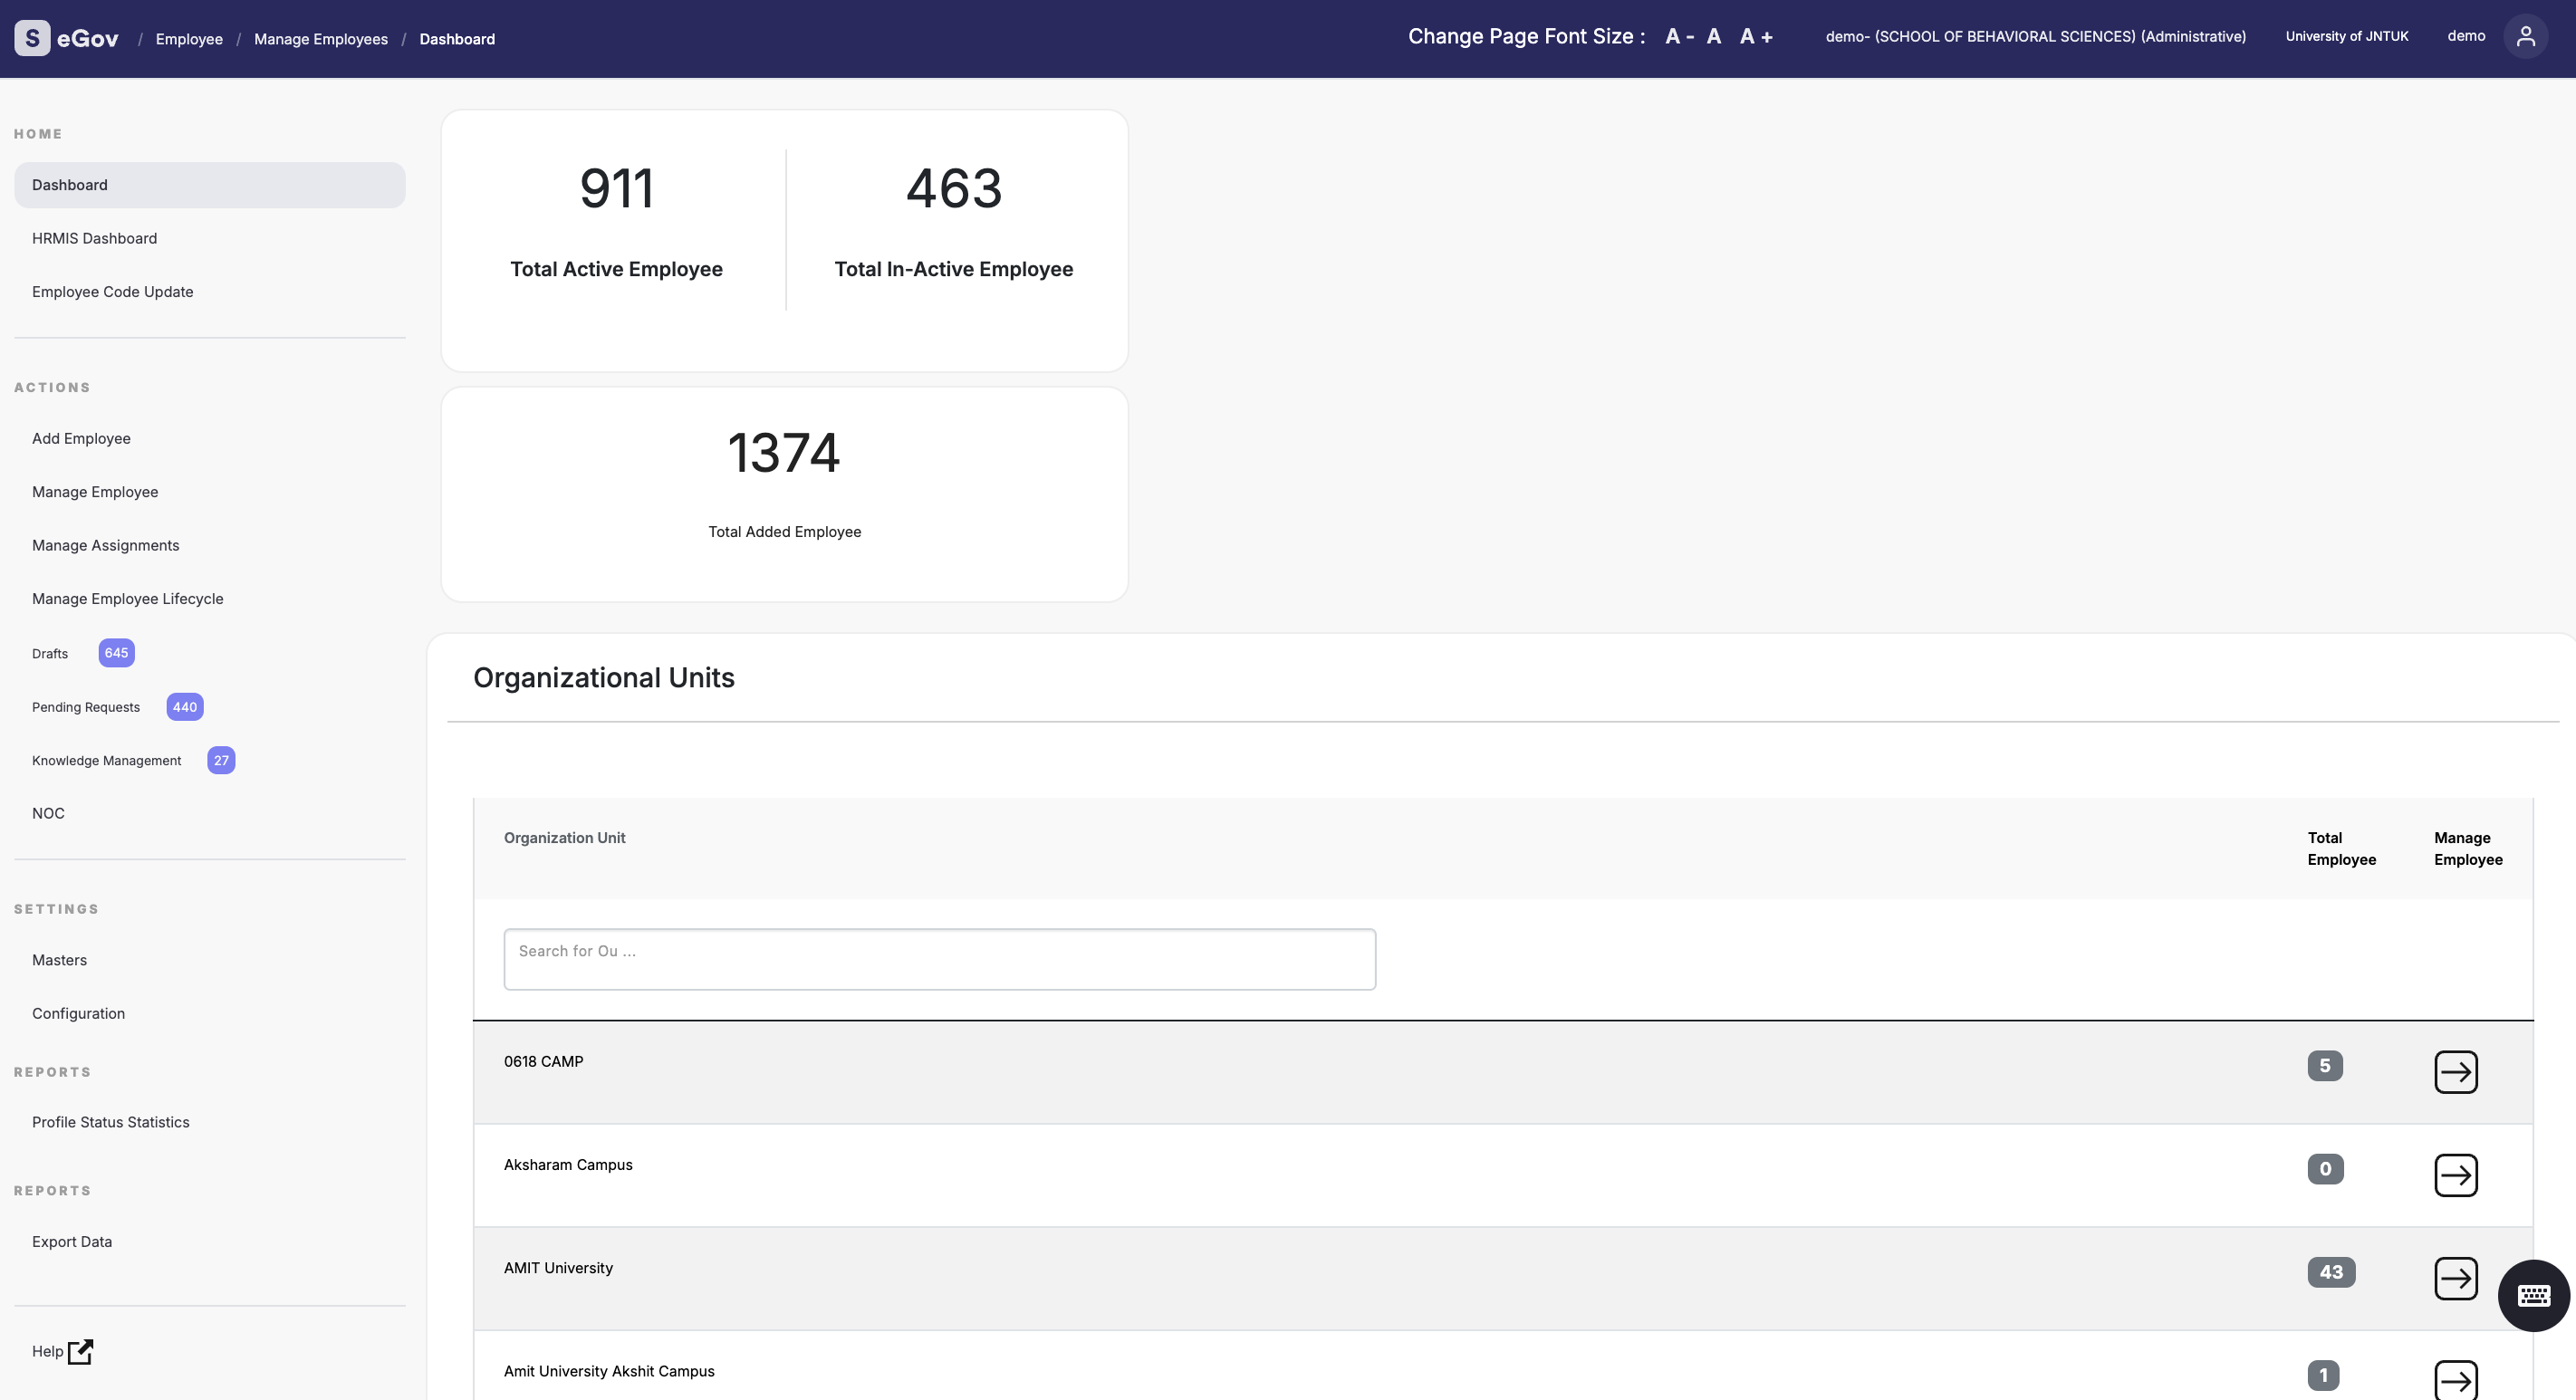Screen dimensions: 2576x1400
Task: Open the Help link
Action: 47,1352
